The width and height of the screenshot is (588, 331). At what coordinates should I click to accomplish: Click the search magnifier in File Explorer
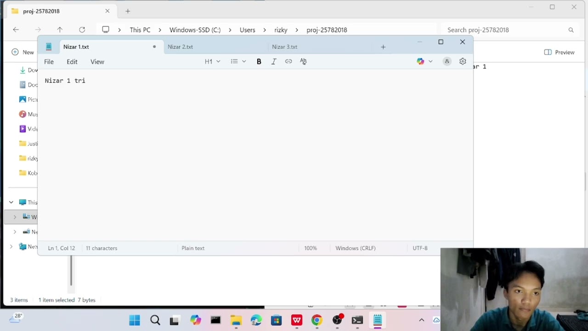tap(571, 30)
